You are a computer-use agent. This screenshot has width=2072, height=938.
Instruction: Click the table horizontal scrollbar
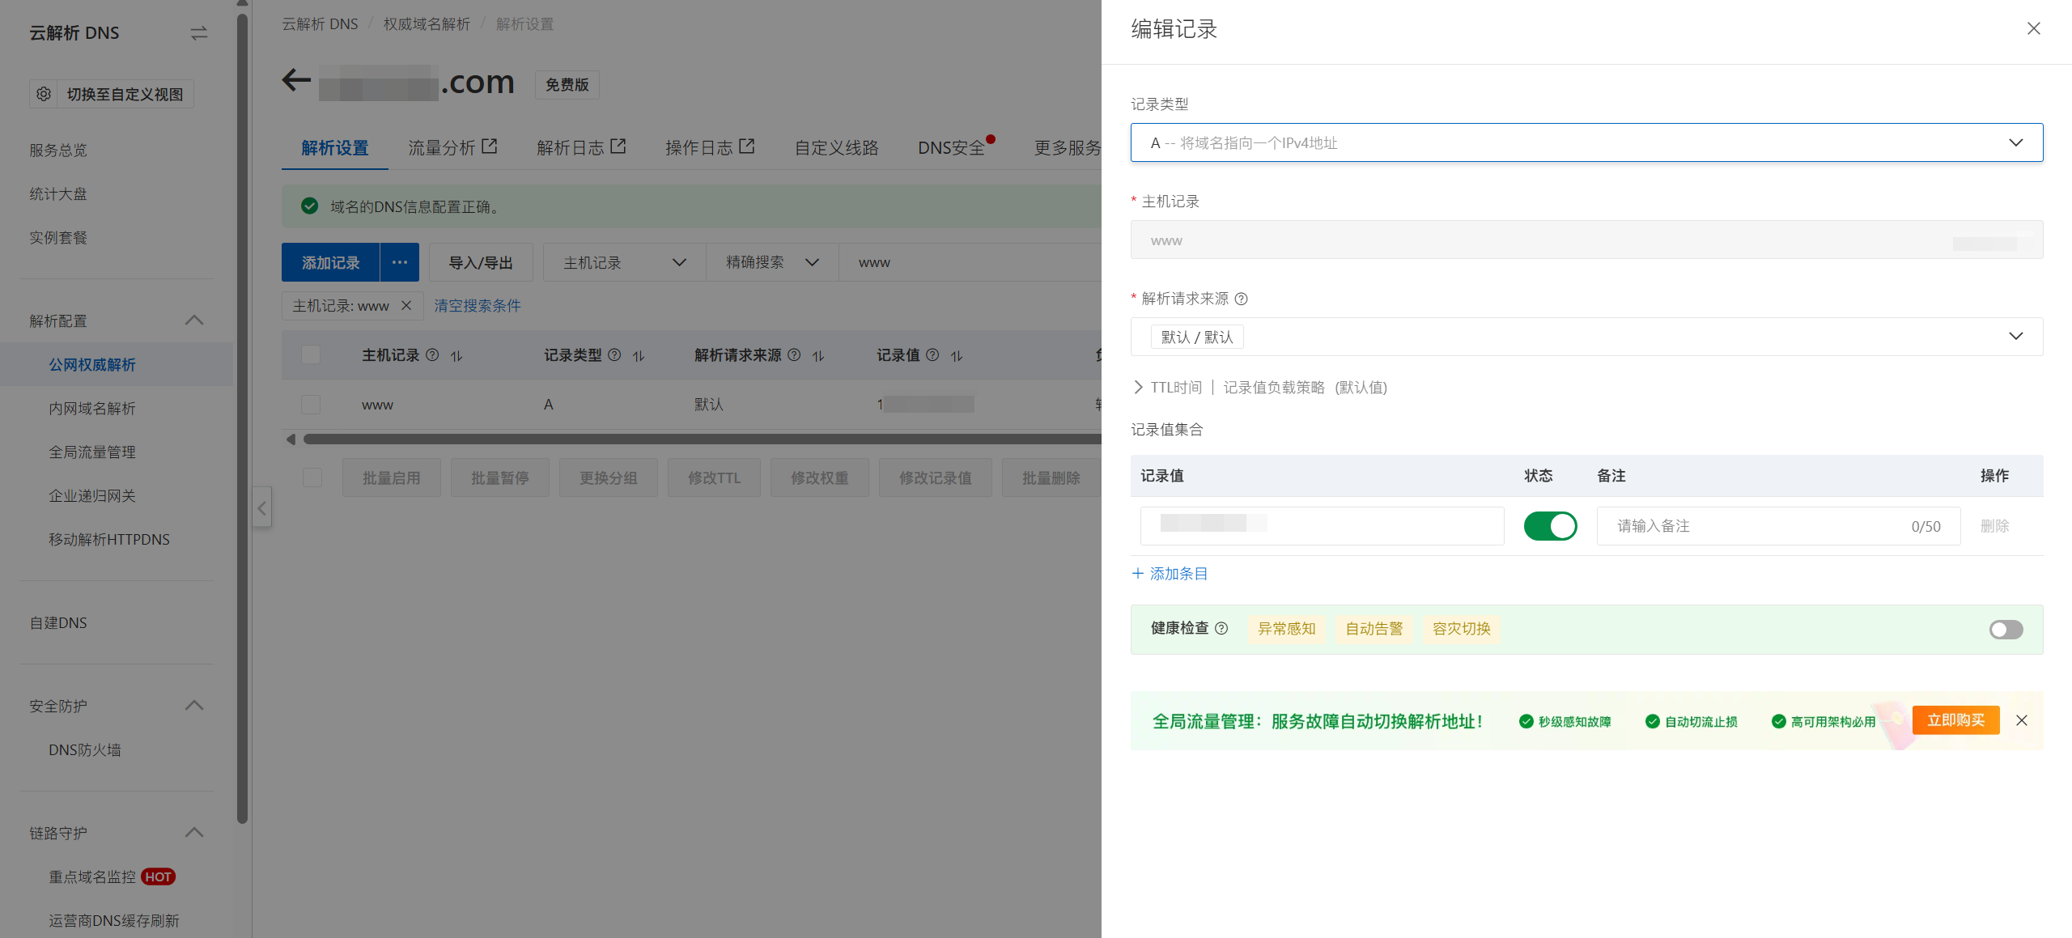point(701,439)
